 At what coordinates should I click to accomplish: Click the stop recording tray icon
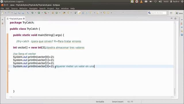[137, 1]
